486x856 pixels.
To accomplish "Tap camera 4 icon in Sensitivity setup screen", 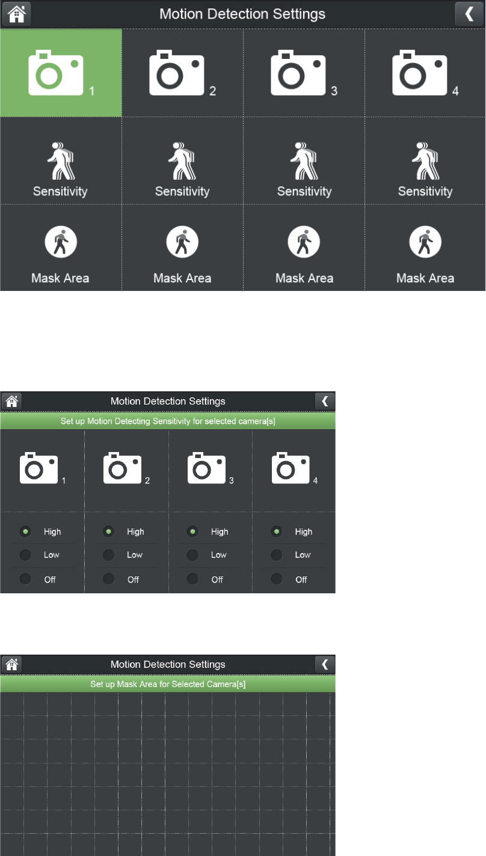I will (x=292, y=468).
